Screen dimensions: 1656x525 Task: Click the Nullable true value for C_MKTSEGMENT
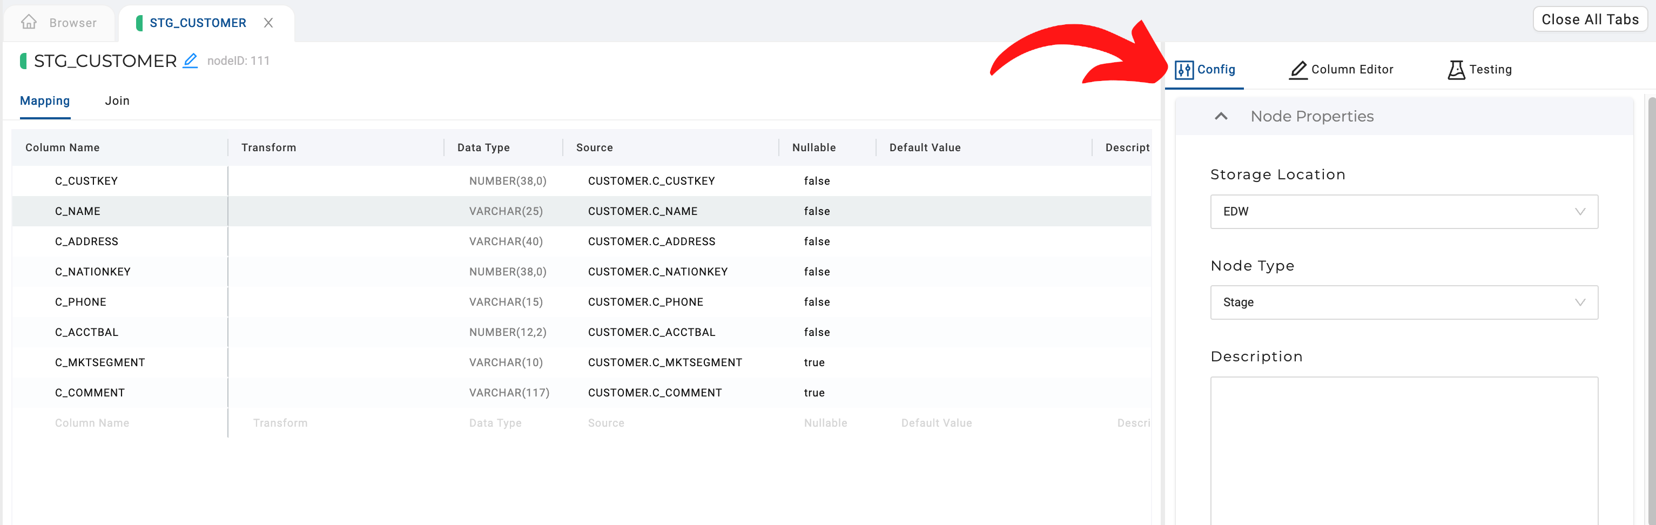coord(814,362)
